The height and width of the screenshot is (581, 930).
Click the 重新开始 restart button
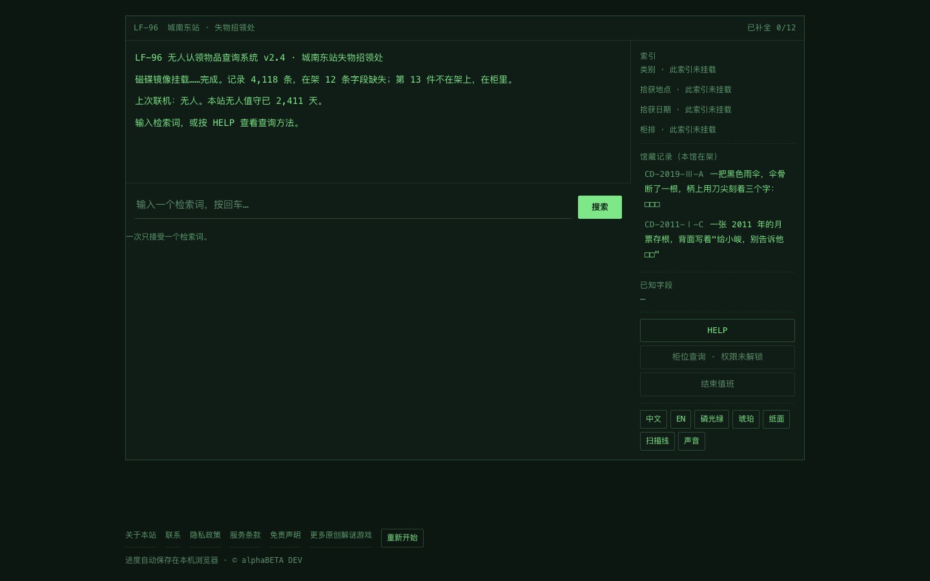(402, 538)
